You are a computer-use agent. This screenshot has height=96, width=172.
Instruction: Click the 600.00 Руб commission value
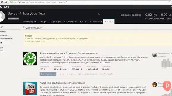click(77, 69)
